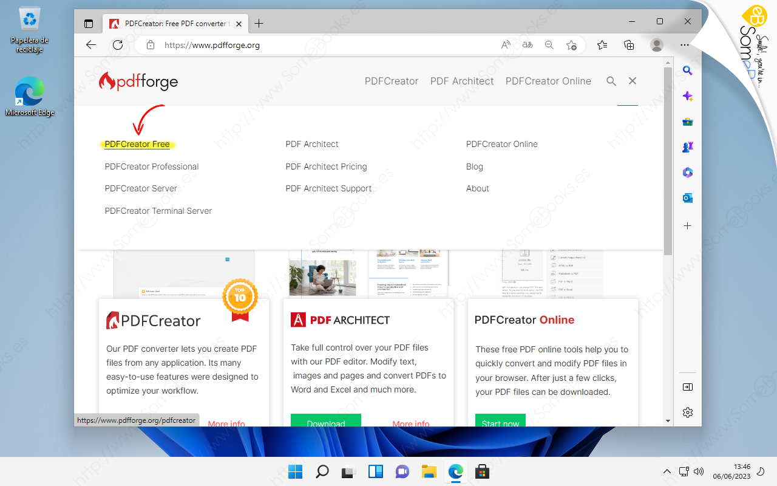Select PDFCreator Free menu entry
This screenshot has height=486, width=777.
pyautogui.click(x=137, y=144)
